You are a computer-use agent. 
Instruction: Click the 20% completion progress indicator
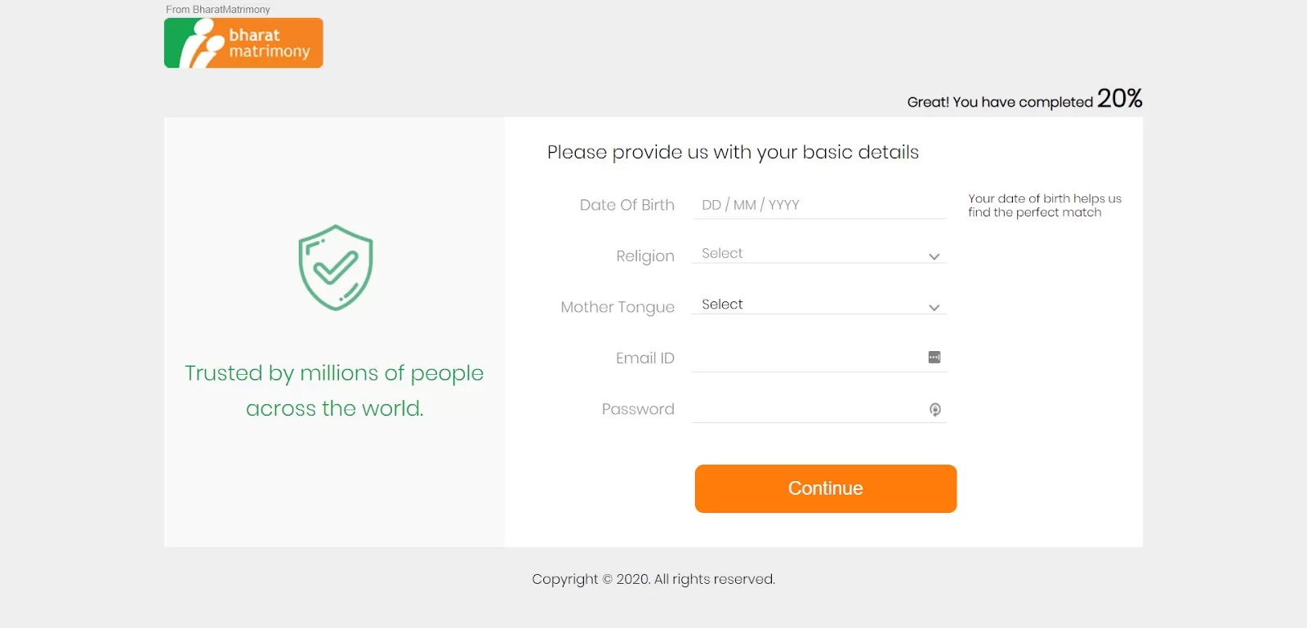(1118, 99)
